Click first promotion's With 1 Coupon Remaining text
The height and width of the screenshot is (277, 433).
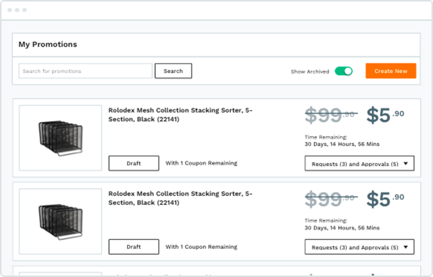tap(201, 163)
